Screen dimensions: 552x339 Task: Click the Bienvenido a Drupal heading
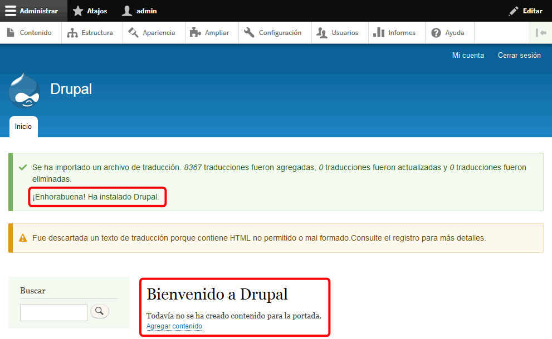[217, 295]
